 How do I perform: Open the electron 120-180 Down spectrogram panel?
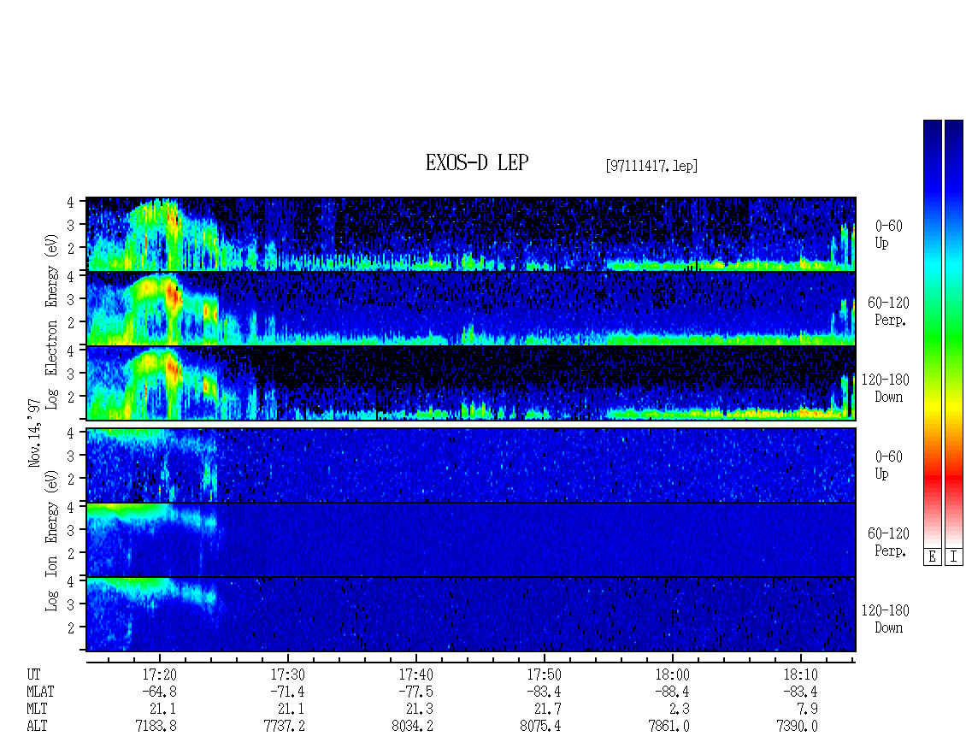pos(471,383)
